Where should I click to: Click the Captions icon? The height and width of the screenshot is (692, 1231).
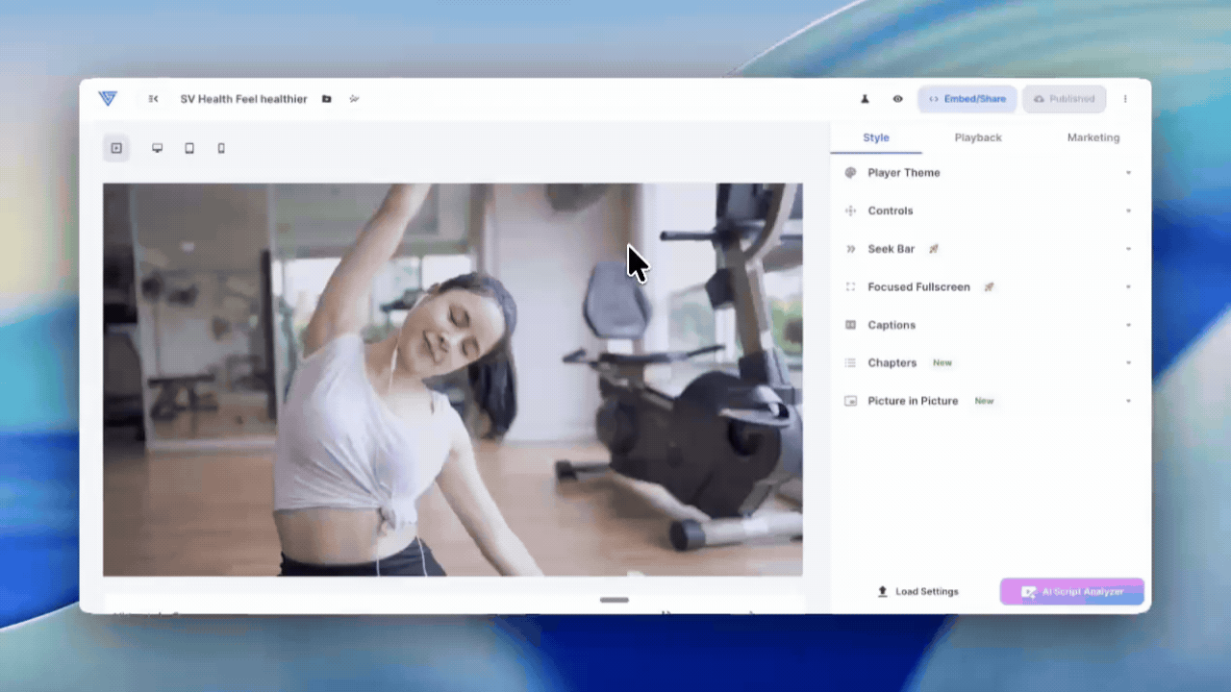850,325
